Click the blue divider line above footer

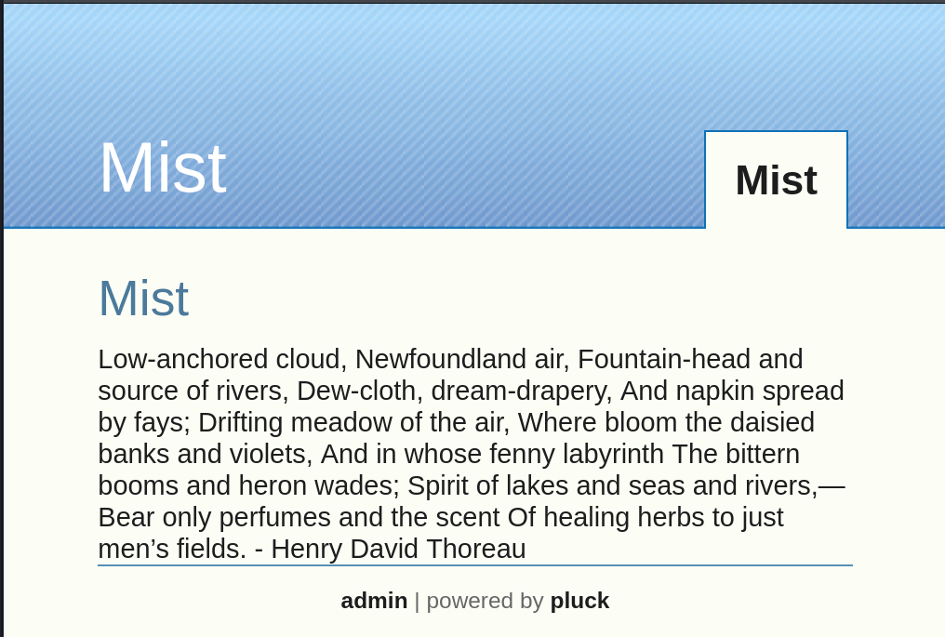point(474,564)
